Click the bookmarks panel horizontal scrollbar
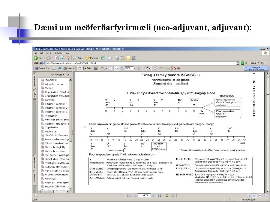This screenshot has width=270, height=202. [x=54, y=192]
